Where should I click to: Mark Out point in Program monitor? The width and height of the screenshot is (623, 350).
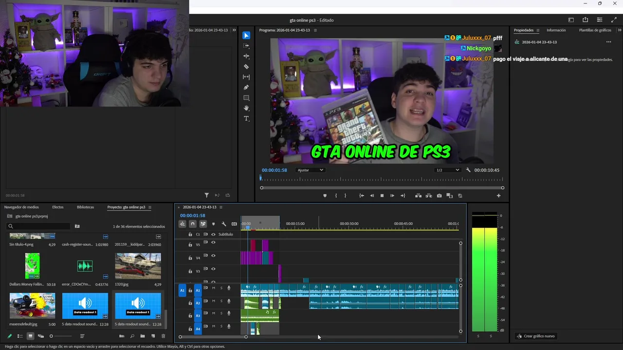(x=346, y=195)
